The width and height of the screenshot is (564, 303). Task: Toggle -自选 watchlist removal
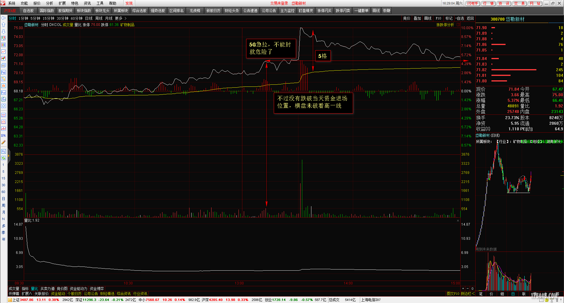click(x=460, y=18)
